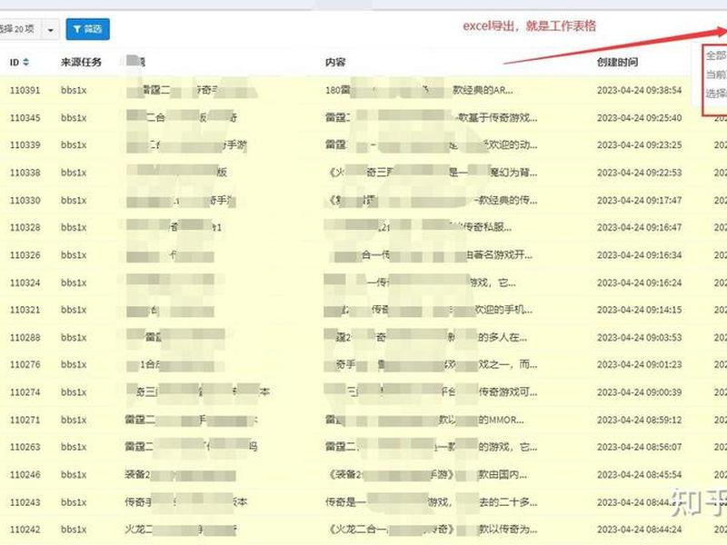Select row ID 110274
Screen dimensions: 727x545
25,392
